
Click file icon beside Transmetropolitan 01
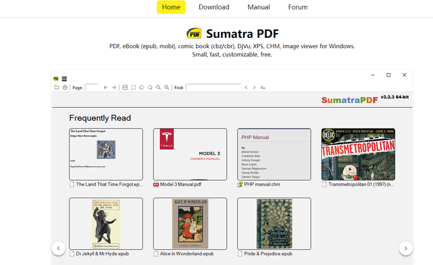[324, 184]
